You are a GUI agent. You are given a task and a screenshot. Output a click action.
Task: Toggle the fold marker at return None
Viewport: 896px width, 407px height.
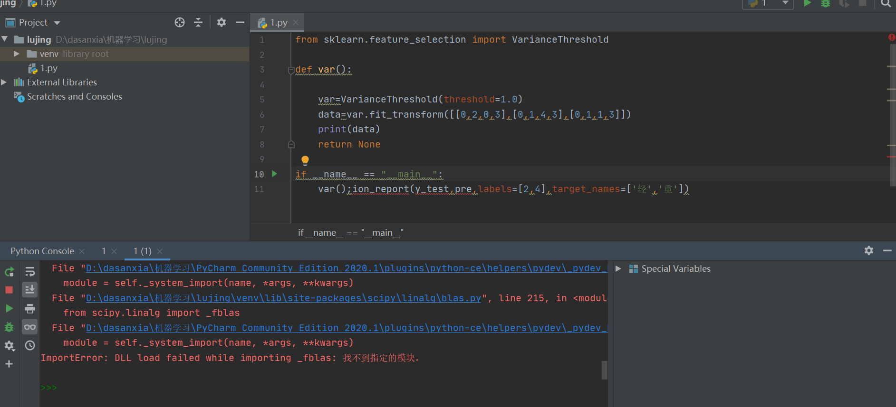[291, 144]
